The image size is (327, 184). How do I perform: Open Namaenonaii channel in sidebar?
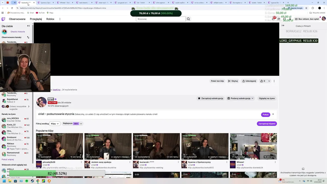coord(16,154)
